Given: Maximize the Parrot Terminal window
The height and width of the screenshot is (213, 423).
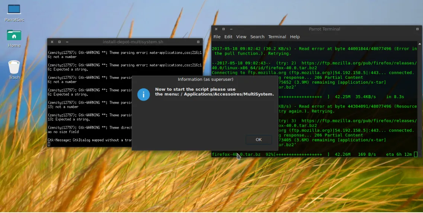Looking at the screenshot, I should point(223,29).
